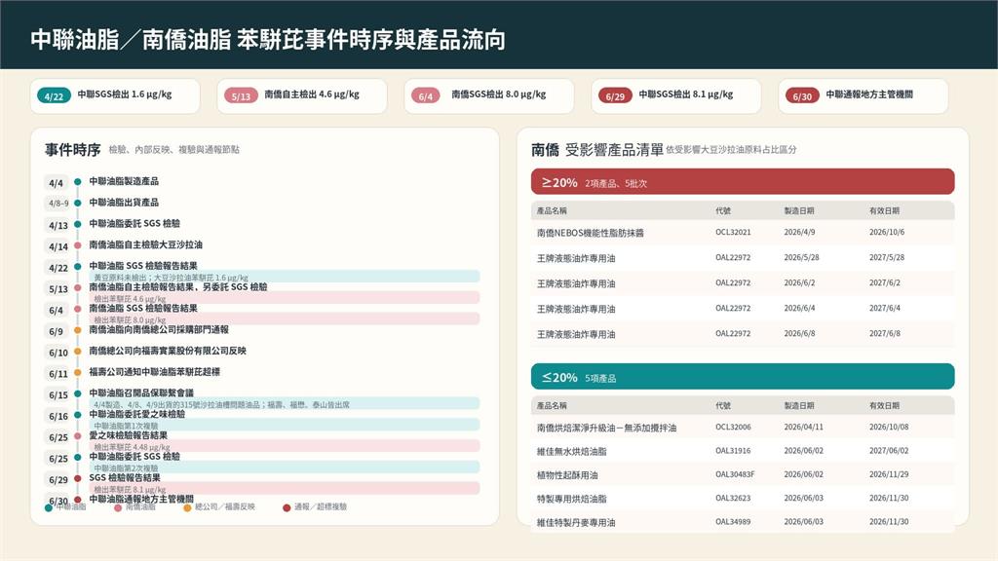Select card text 南僑自主檢出 4.6 μg/kg
Image resolution: width=998 pixels, height=561 pixels.
tap(312, 94)
